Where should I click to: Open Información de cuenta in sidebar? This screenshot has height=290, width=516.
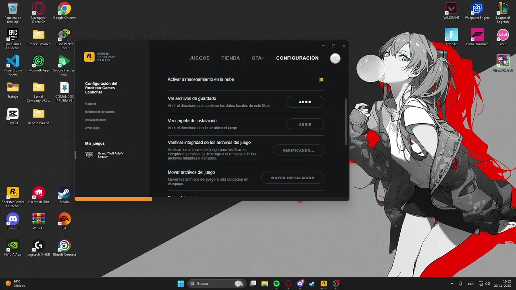pos(100,112)
